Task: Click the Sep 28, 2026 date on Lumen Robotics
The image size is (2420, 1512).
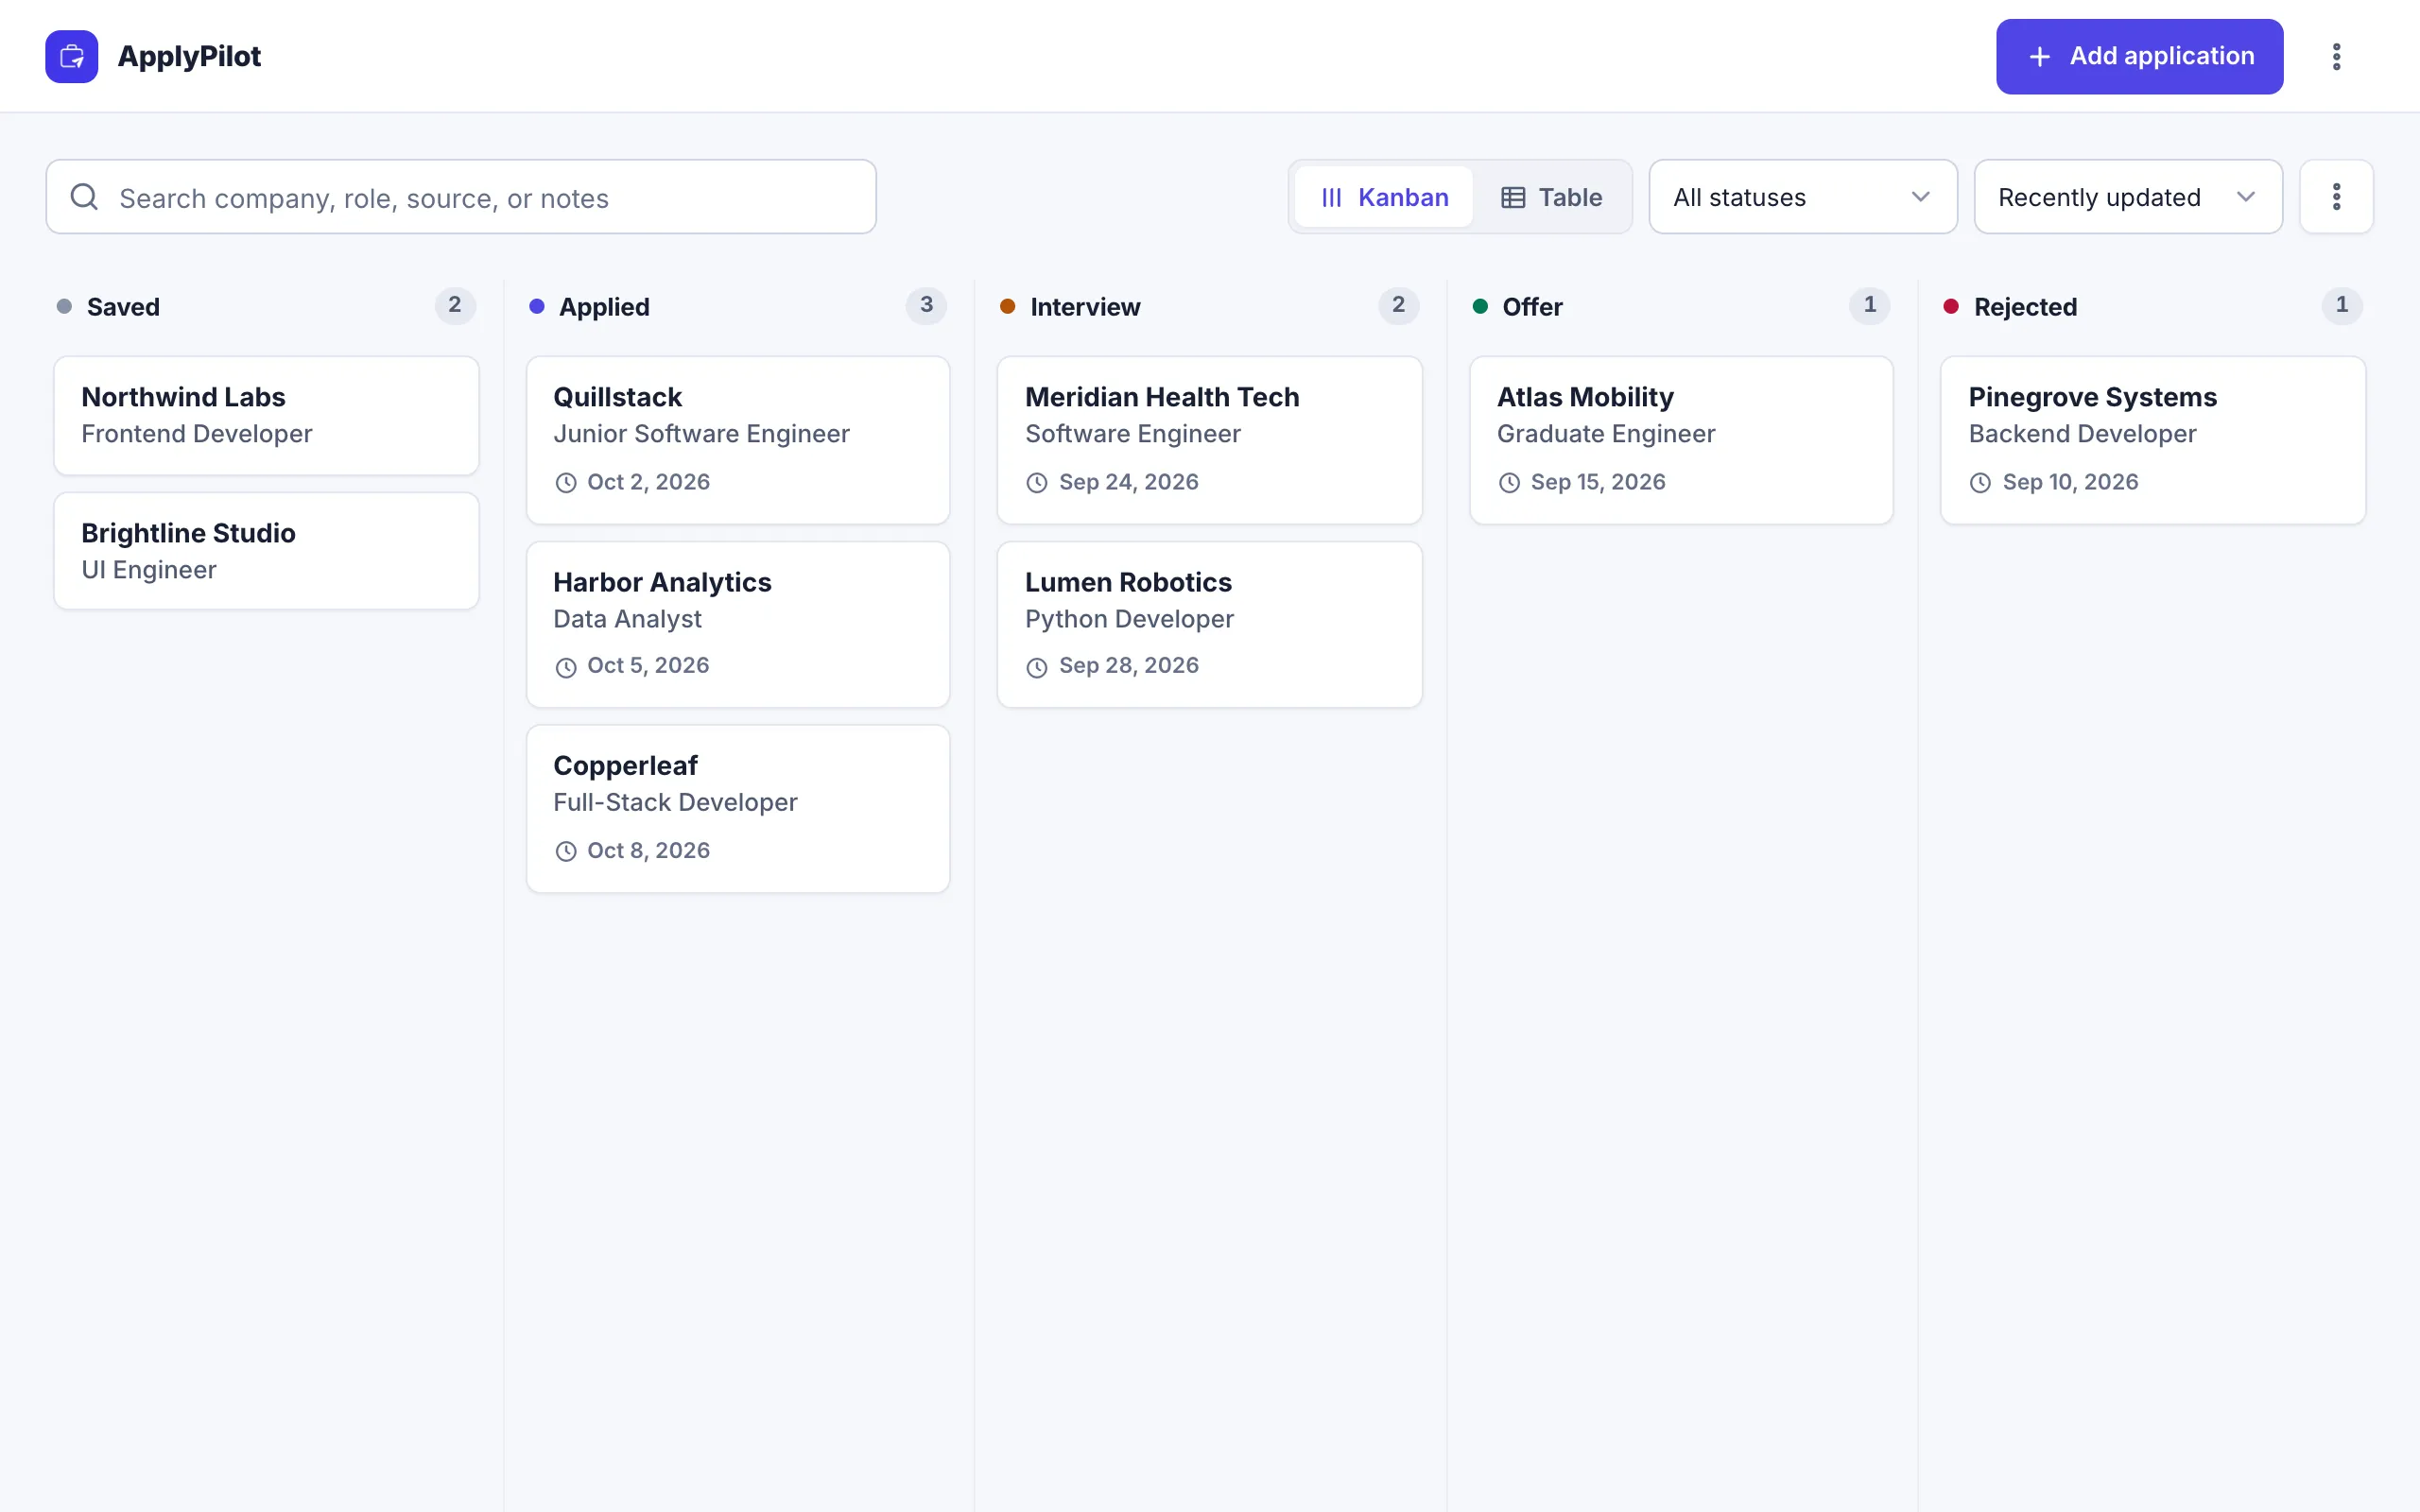Action: coord(1128,666)
